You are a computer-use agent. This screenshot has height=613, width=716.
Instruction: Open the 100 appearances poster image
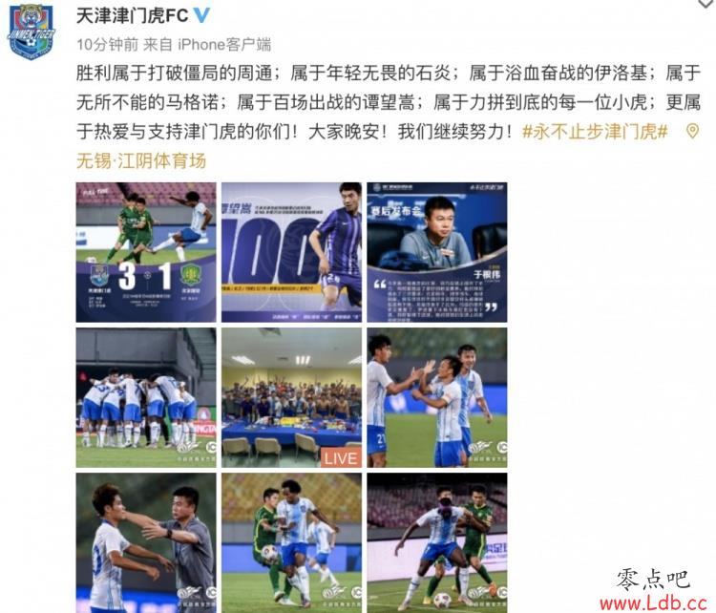click(291, 252)
